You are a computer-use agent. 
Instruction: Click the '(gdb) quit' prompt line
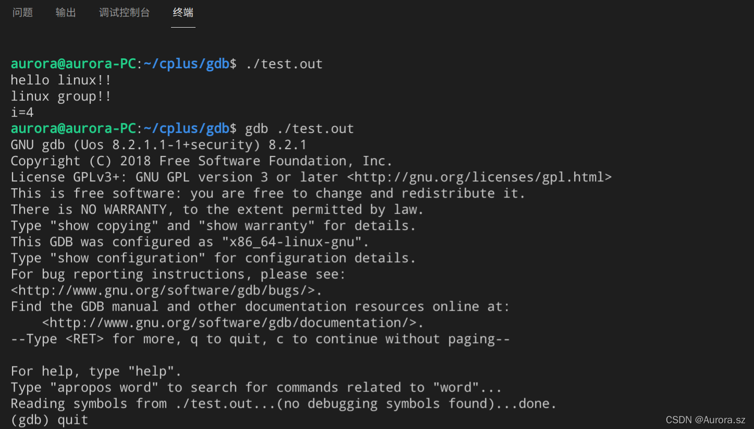(x=50, y=420)
